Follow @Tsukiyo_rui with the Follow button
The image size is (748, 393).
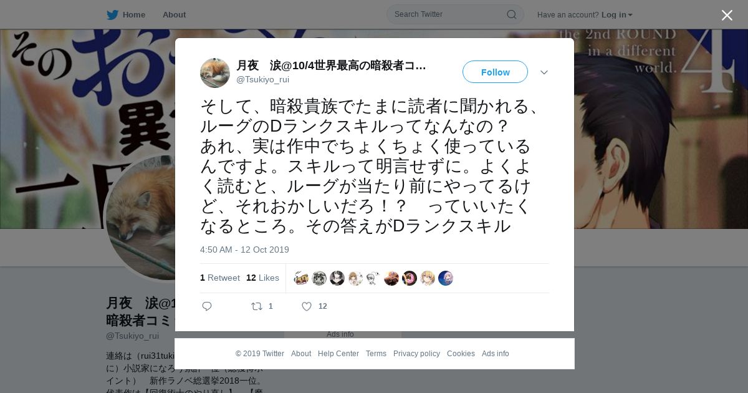point(495,72)
